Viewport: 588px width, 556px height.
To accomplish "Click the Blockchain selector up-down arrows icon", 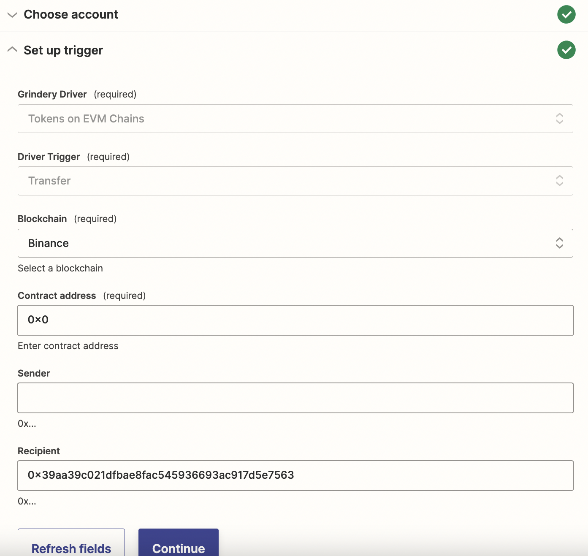I will tap(559, 243).
